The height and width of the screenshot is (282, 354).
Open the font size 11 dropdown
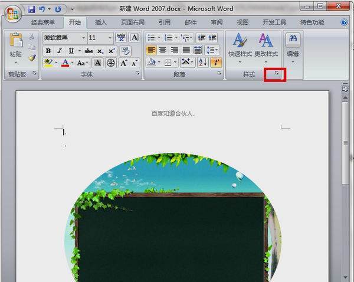coord(110,38)
